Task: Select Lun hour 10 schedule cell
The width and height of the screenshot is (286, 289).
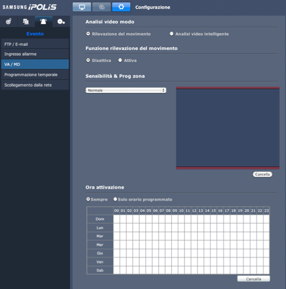Action: pyautogui.click(x=181, y=228)
